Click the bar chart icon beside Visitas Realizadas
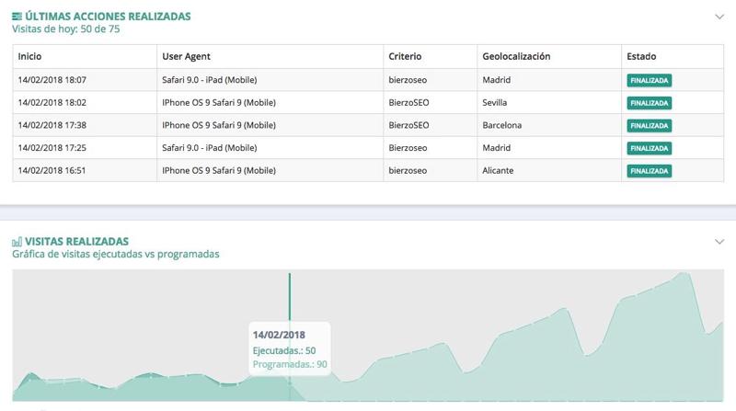This screenshot has width=736, height=411. [x=17, y=241]
